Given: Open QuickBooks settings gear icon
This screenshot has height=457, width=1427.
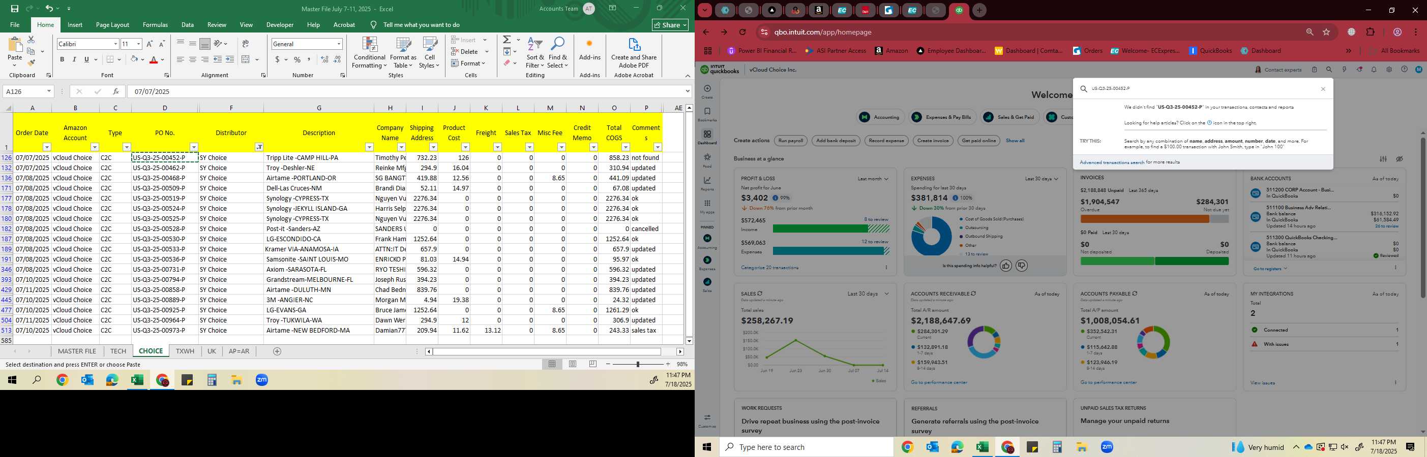Looking at the screenshot, I should [x=1389, y=70].
